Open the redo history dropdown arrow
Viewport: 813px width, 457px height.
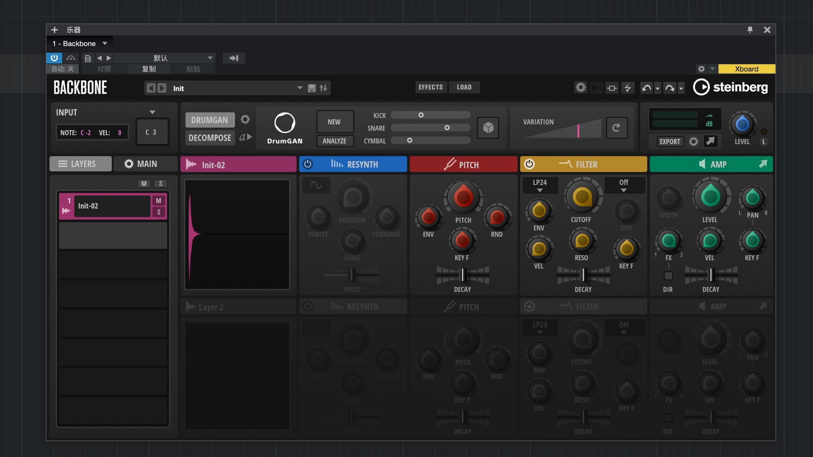(681, 88)
